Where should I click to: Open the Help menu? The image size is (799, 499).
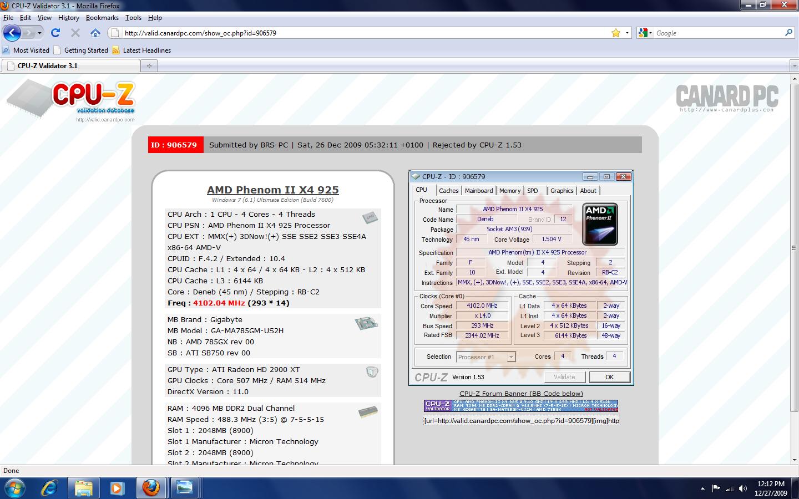(155, 18)
